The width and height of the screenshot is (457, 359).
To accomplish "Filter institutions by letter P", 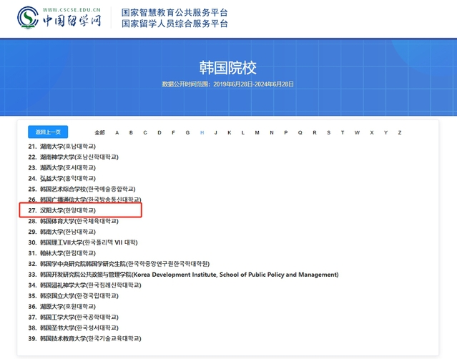I will tap(286, 132).
